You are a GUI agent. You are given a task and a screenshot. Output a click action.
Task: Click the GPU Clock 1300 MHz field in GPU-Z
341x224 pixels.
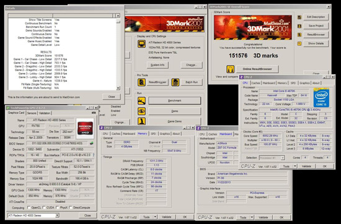[33, 190]
